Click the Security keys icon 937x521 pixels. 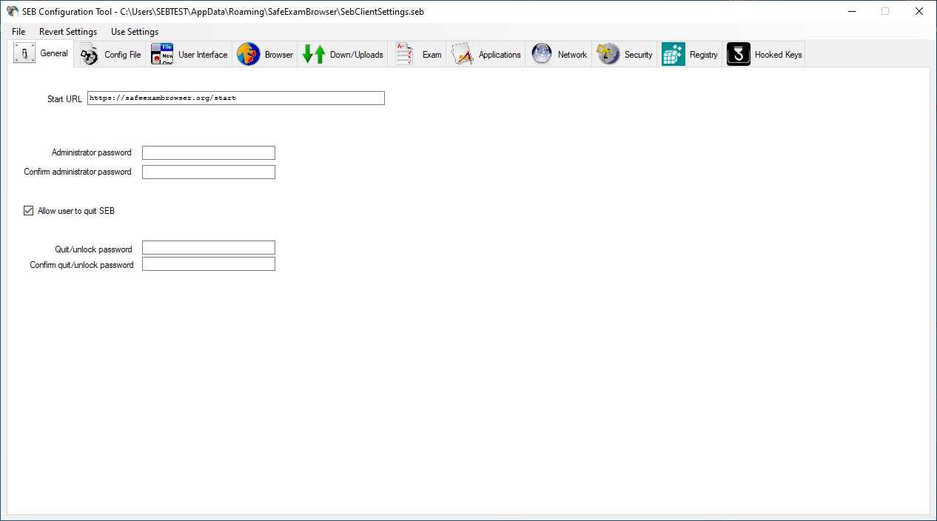pyautogui.click(x=608, y=54)
